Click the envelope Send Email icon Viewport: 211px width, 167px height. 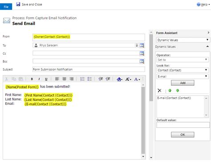coord(7,20)
